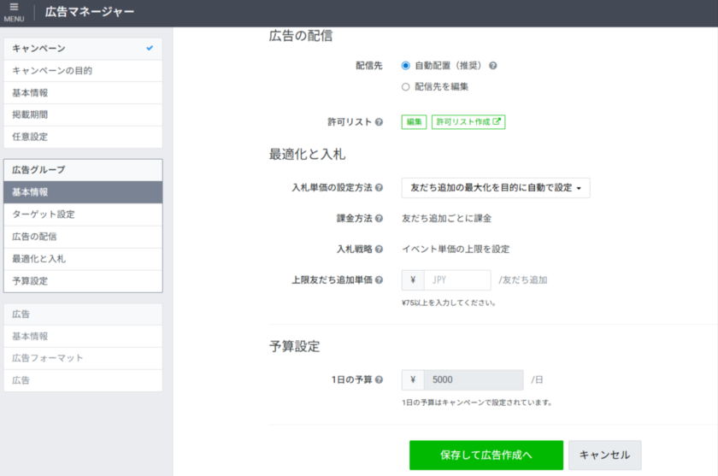Focus the 上限友だち追加単価 JPY input field

(456, 280)
